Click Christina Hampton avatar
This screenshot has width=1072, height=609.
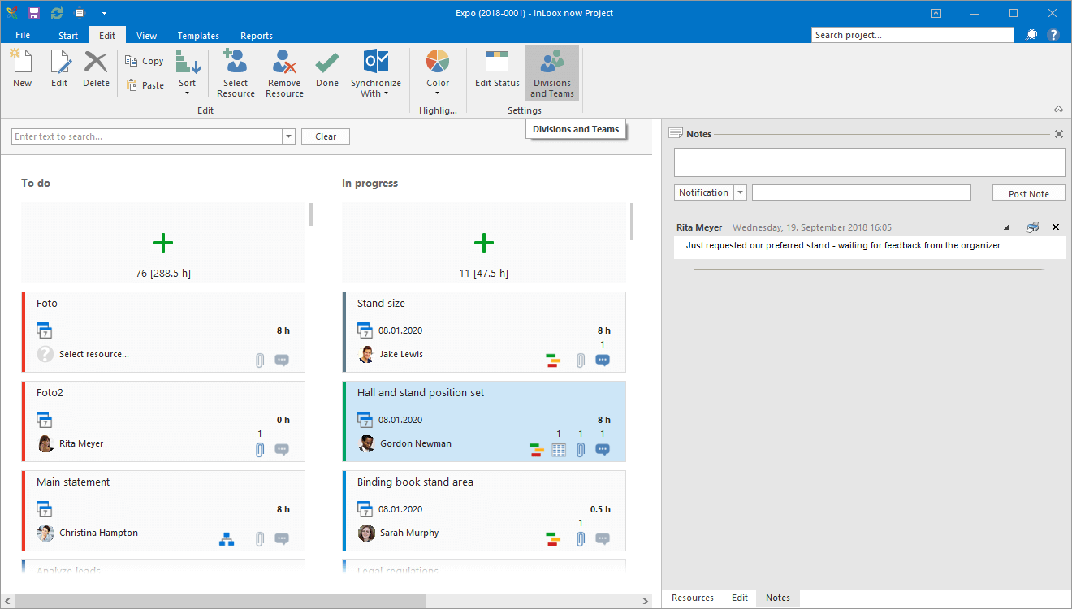[46, 533]
